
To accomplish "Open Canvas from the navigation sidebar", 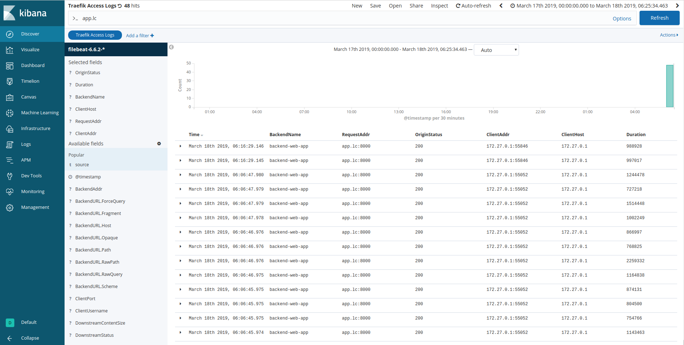I will tap(29, 97).
